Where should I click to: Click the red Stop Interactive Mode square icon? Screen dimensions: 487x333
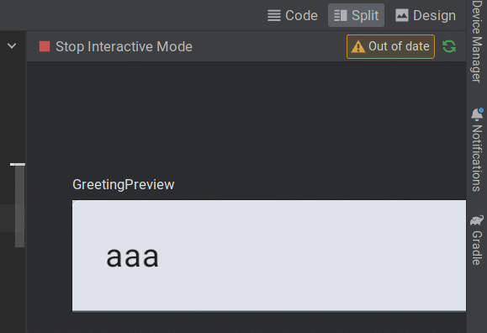coord(45,46)
